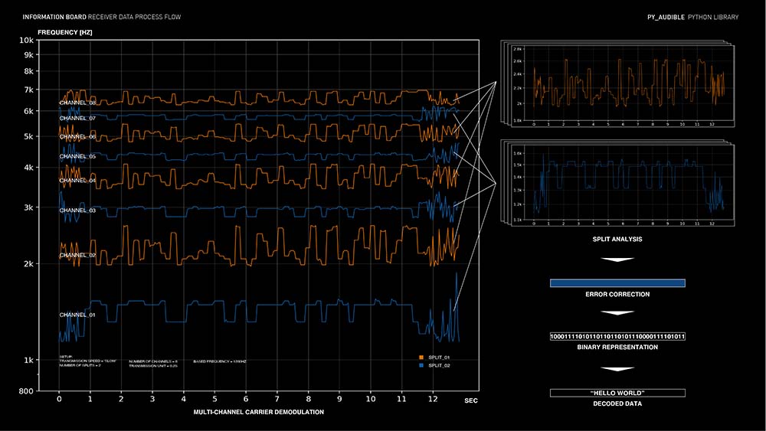Click the blue SPLIT_02 legend swatch
This screenshot has width=766, height=431.
click(421, 367)
